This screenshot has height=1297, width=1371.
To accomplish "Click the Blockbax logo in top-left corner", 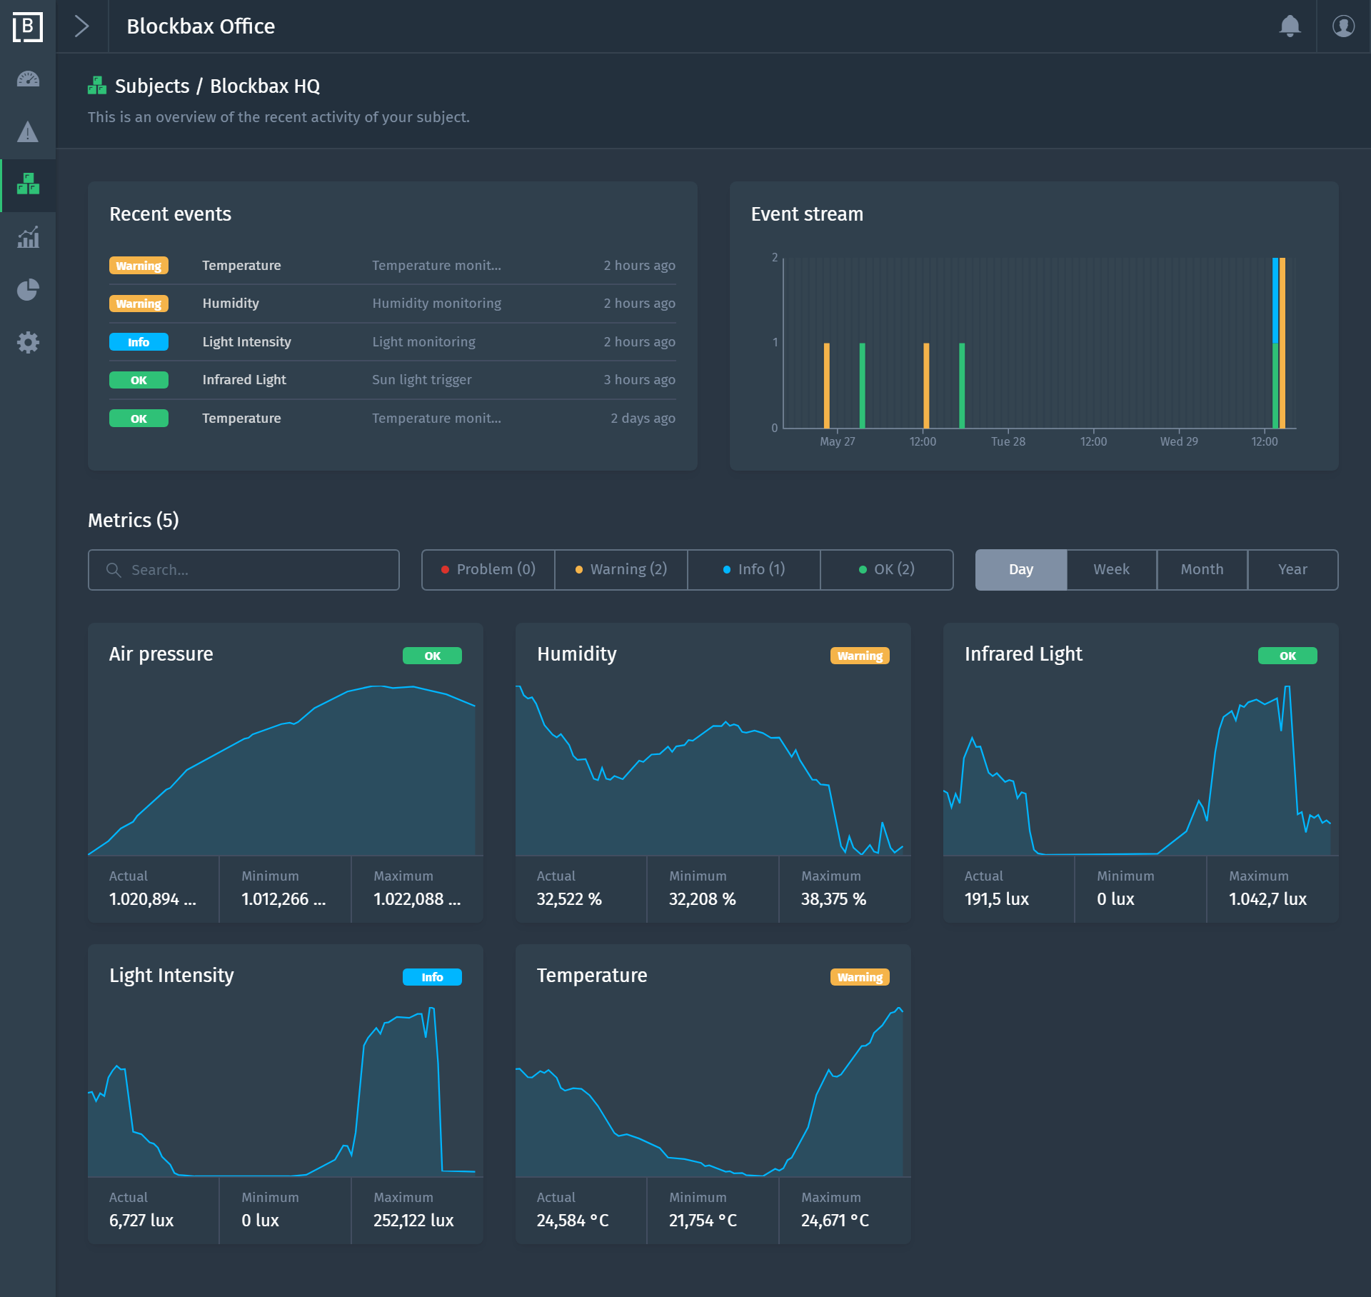I will [x=28, y=27].
